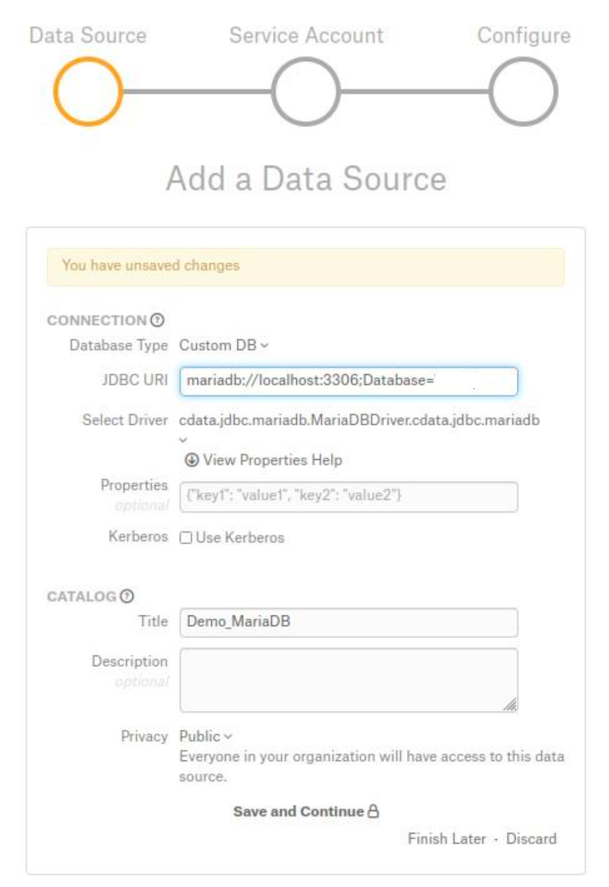
Task: Click the Service Account step circle
Action: 306,91
